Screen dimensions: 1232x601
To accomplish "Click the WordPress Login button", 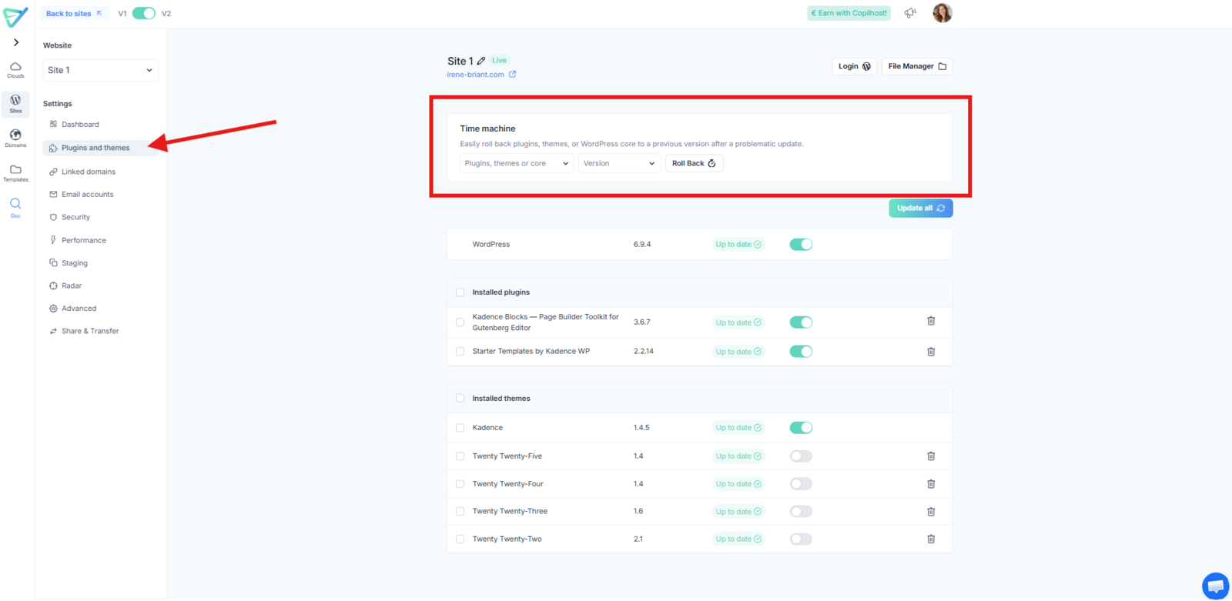I will click(855, 66).
